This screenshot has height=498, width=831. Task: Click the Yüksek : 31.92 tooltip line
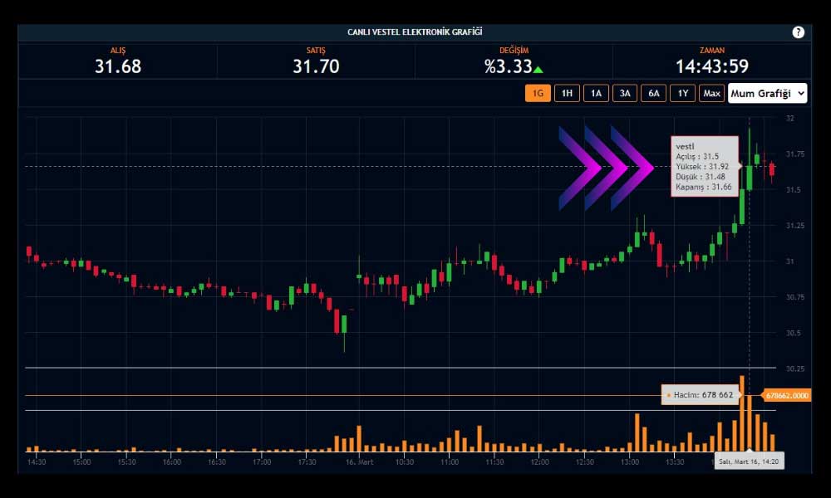click(x=702, y=166)
